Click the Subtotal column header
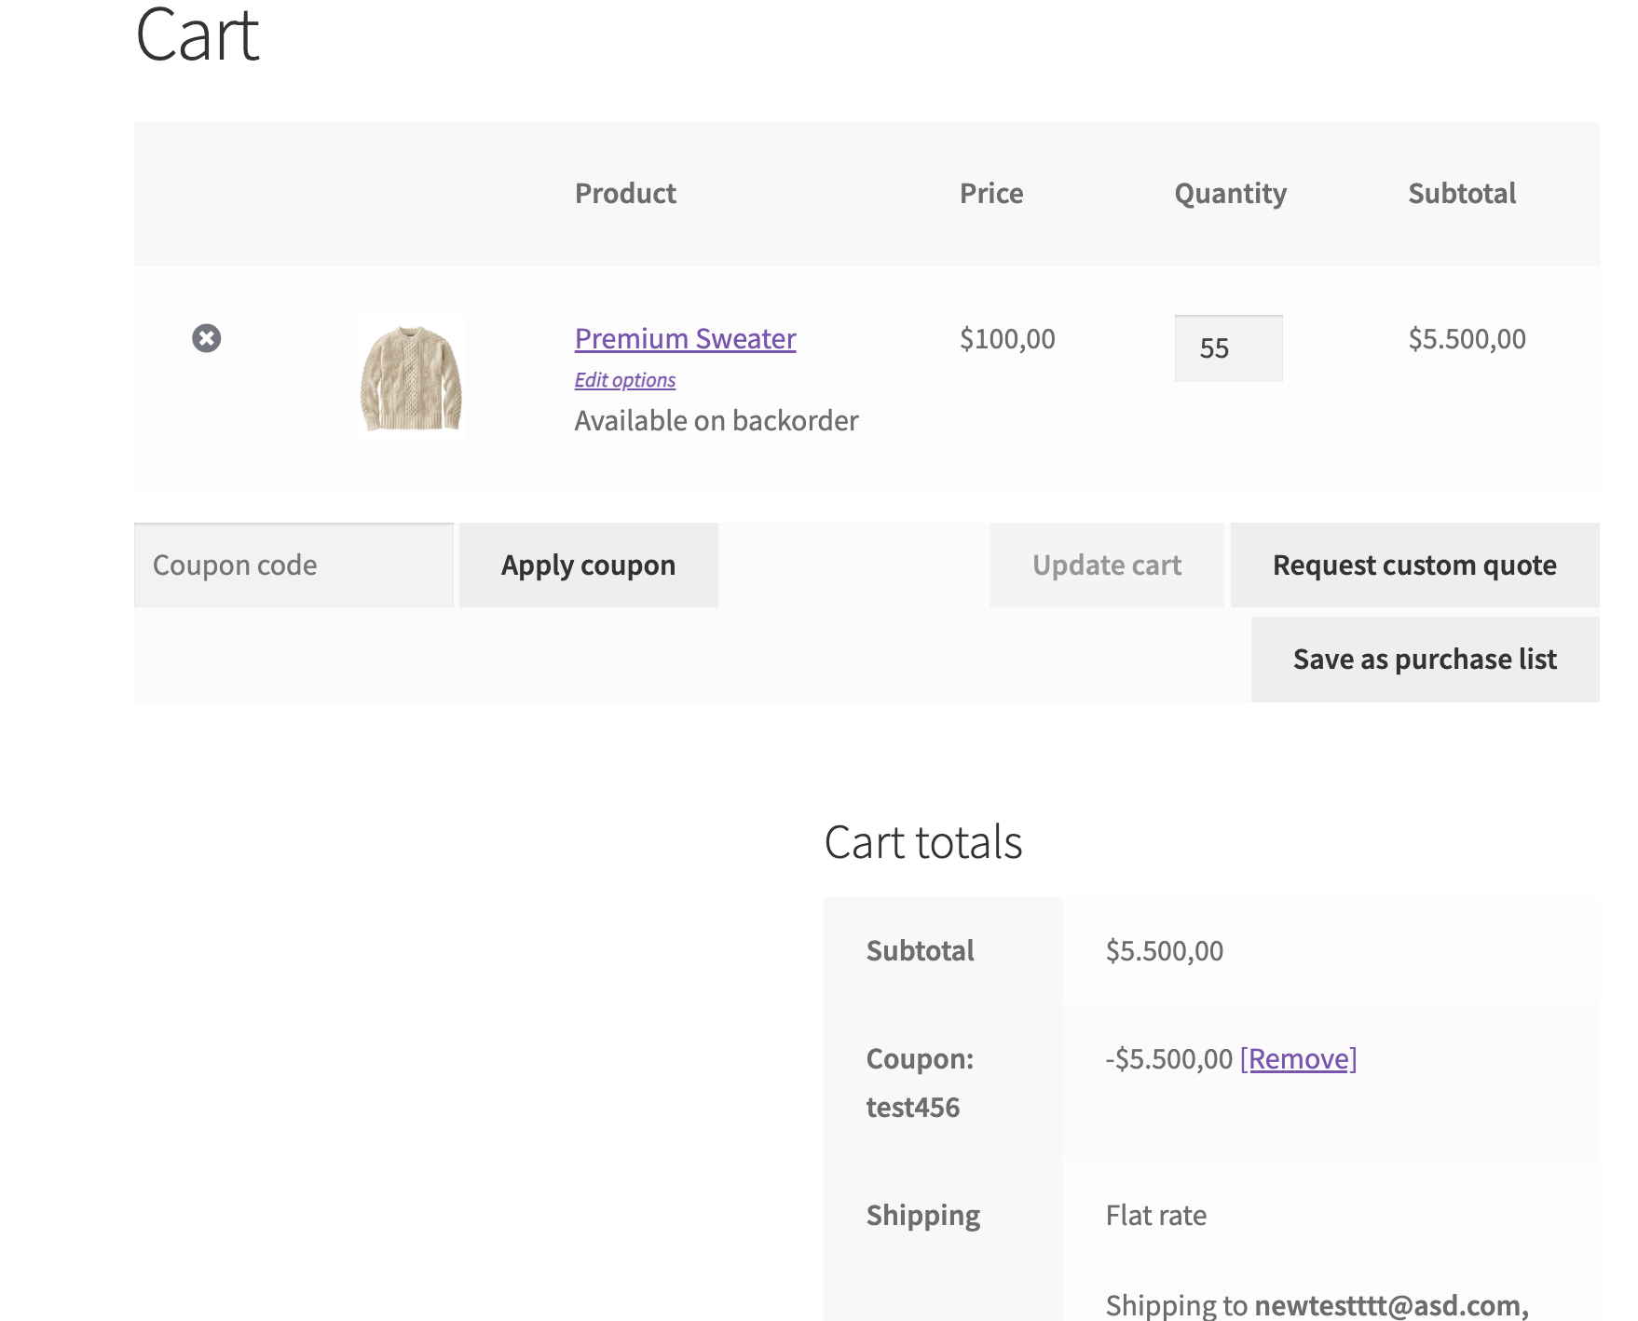 coord(1462,194)
